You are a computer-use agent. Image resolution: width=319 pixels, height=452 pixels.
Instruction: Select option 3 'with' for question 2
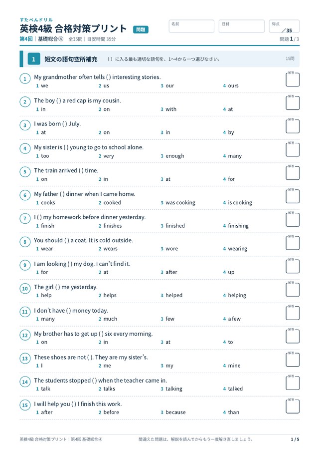168,109
